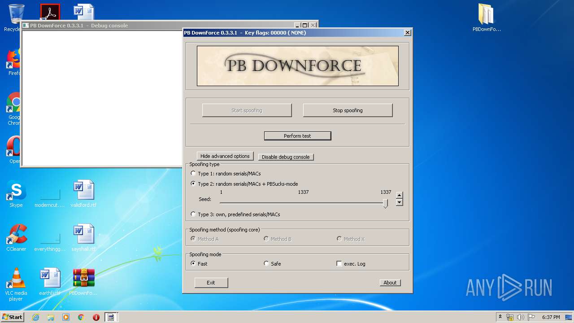Increase the seed with the up arrow
Image resolution: width=574 pixels, height=323 pixels.
point(400,195)
